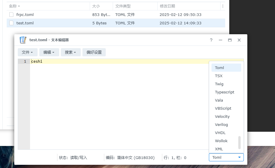Sort files by the 修改日期 column
Viewport: 275px width, 168px height.
coord(168,6)
